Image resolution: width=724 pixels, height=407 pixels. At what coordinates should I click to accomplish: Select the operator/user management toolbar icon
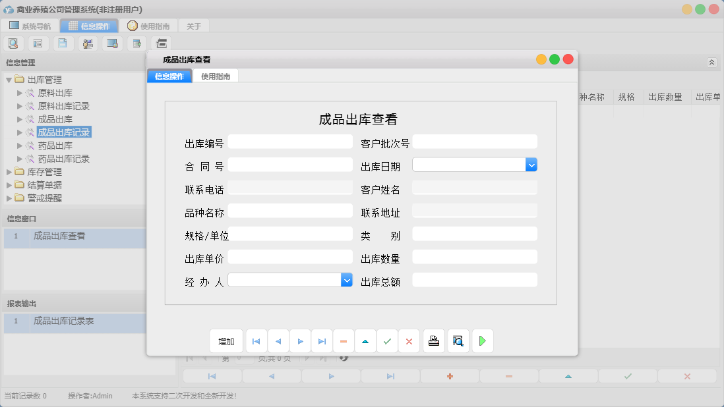click(x=87, y=43)
